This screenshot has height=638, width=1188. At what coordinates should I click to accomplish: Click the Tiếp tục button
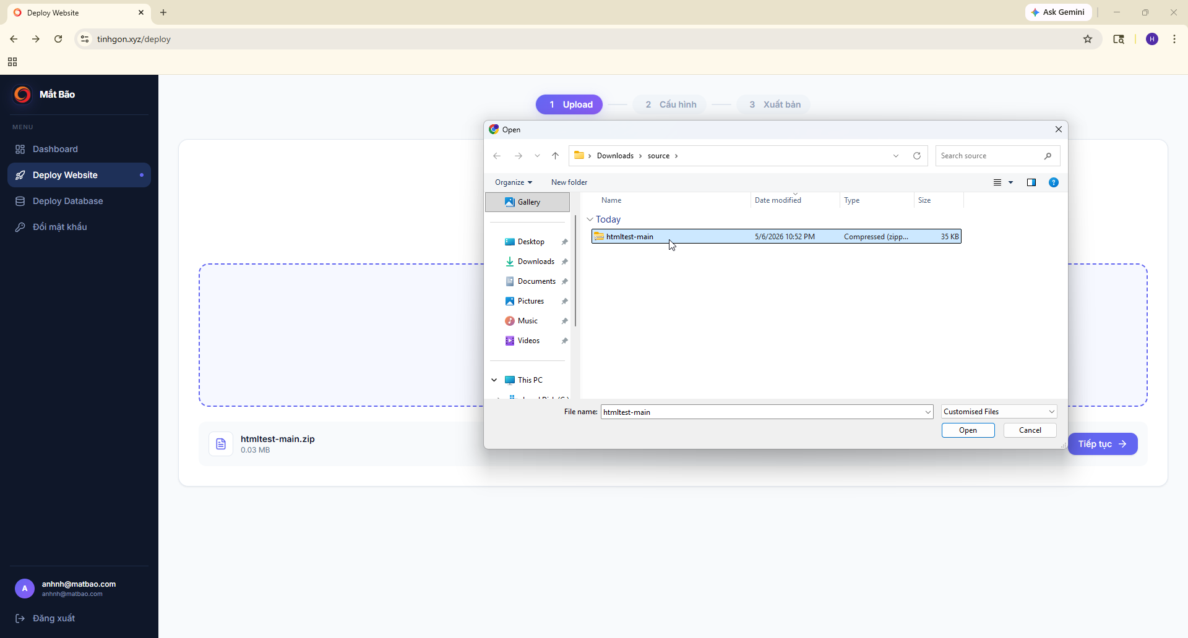pyautogui.click(x=1103, y=444)
